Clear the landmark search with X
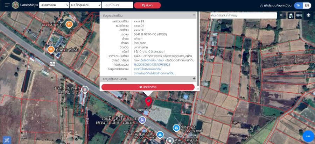Viewport: 315px width, 144px height. point(281,15)
